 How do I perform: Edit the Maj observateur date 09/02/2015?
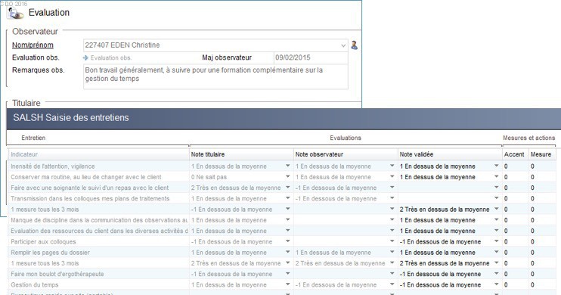(311, 57)
